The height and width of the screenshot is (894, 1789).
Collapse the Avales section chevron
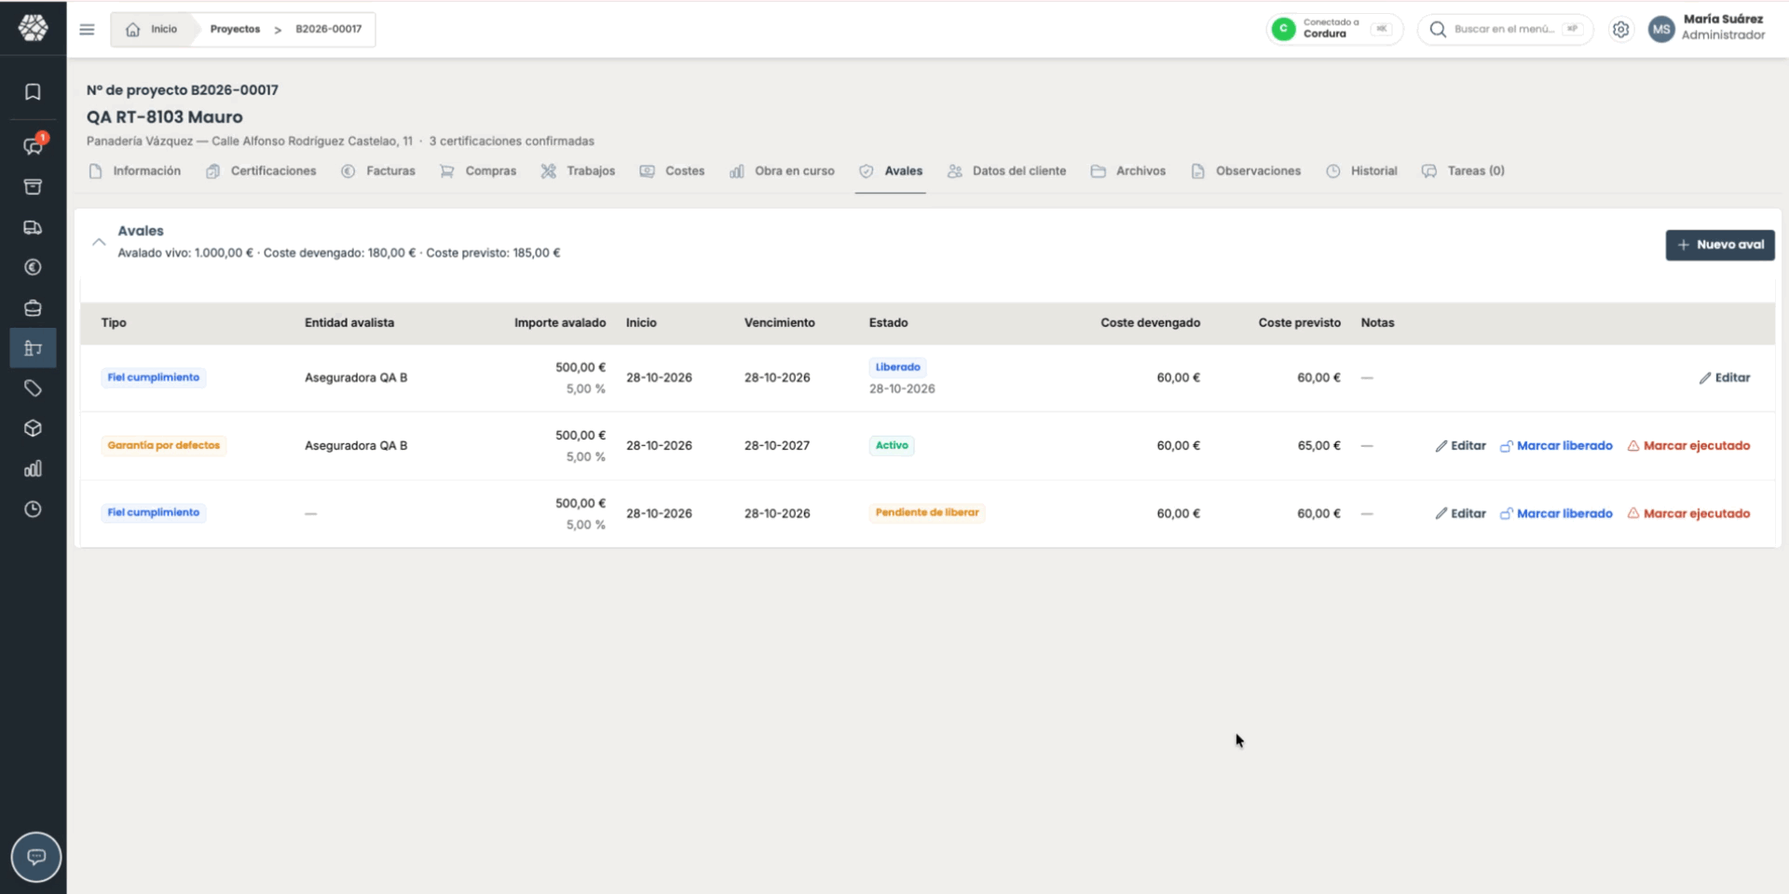coord(99,242)
